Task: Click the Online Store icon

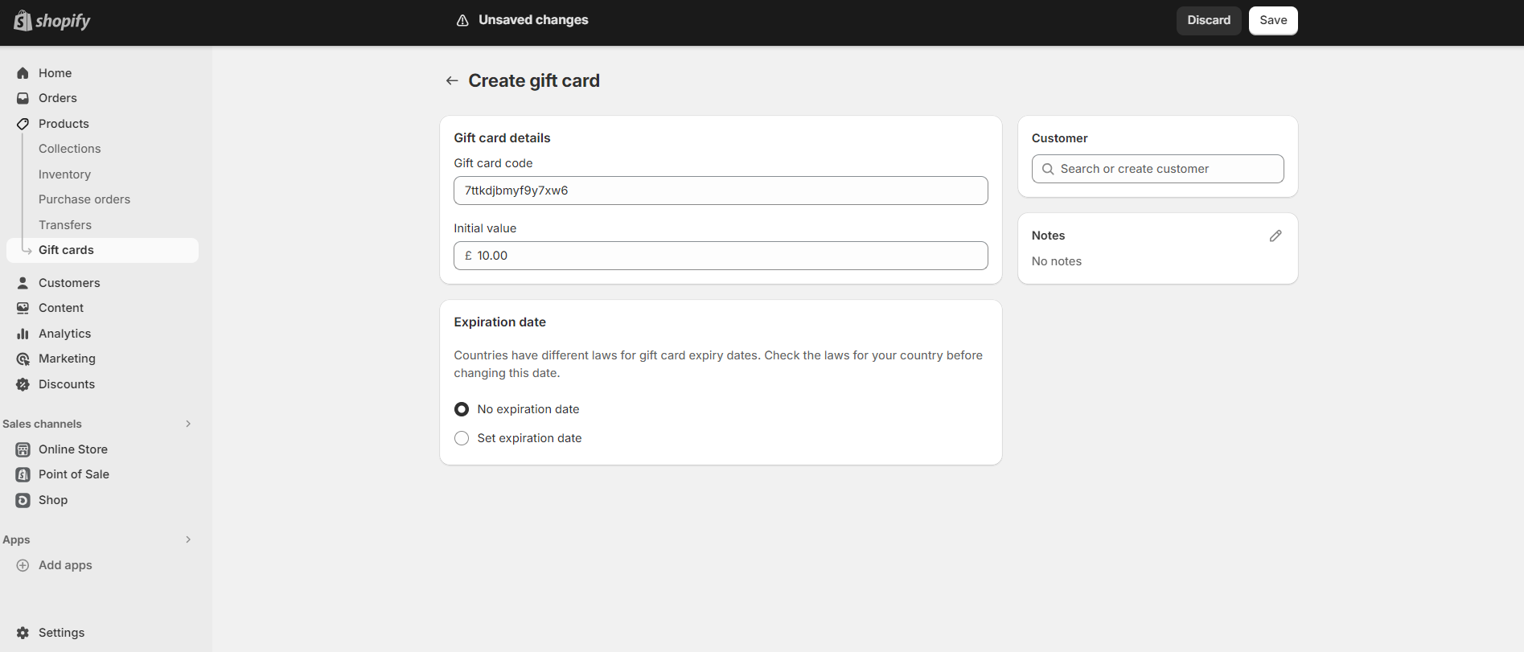Action: (x=23, y=449)
